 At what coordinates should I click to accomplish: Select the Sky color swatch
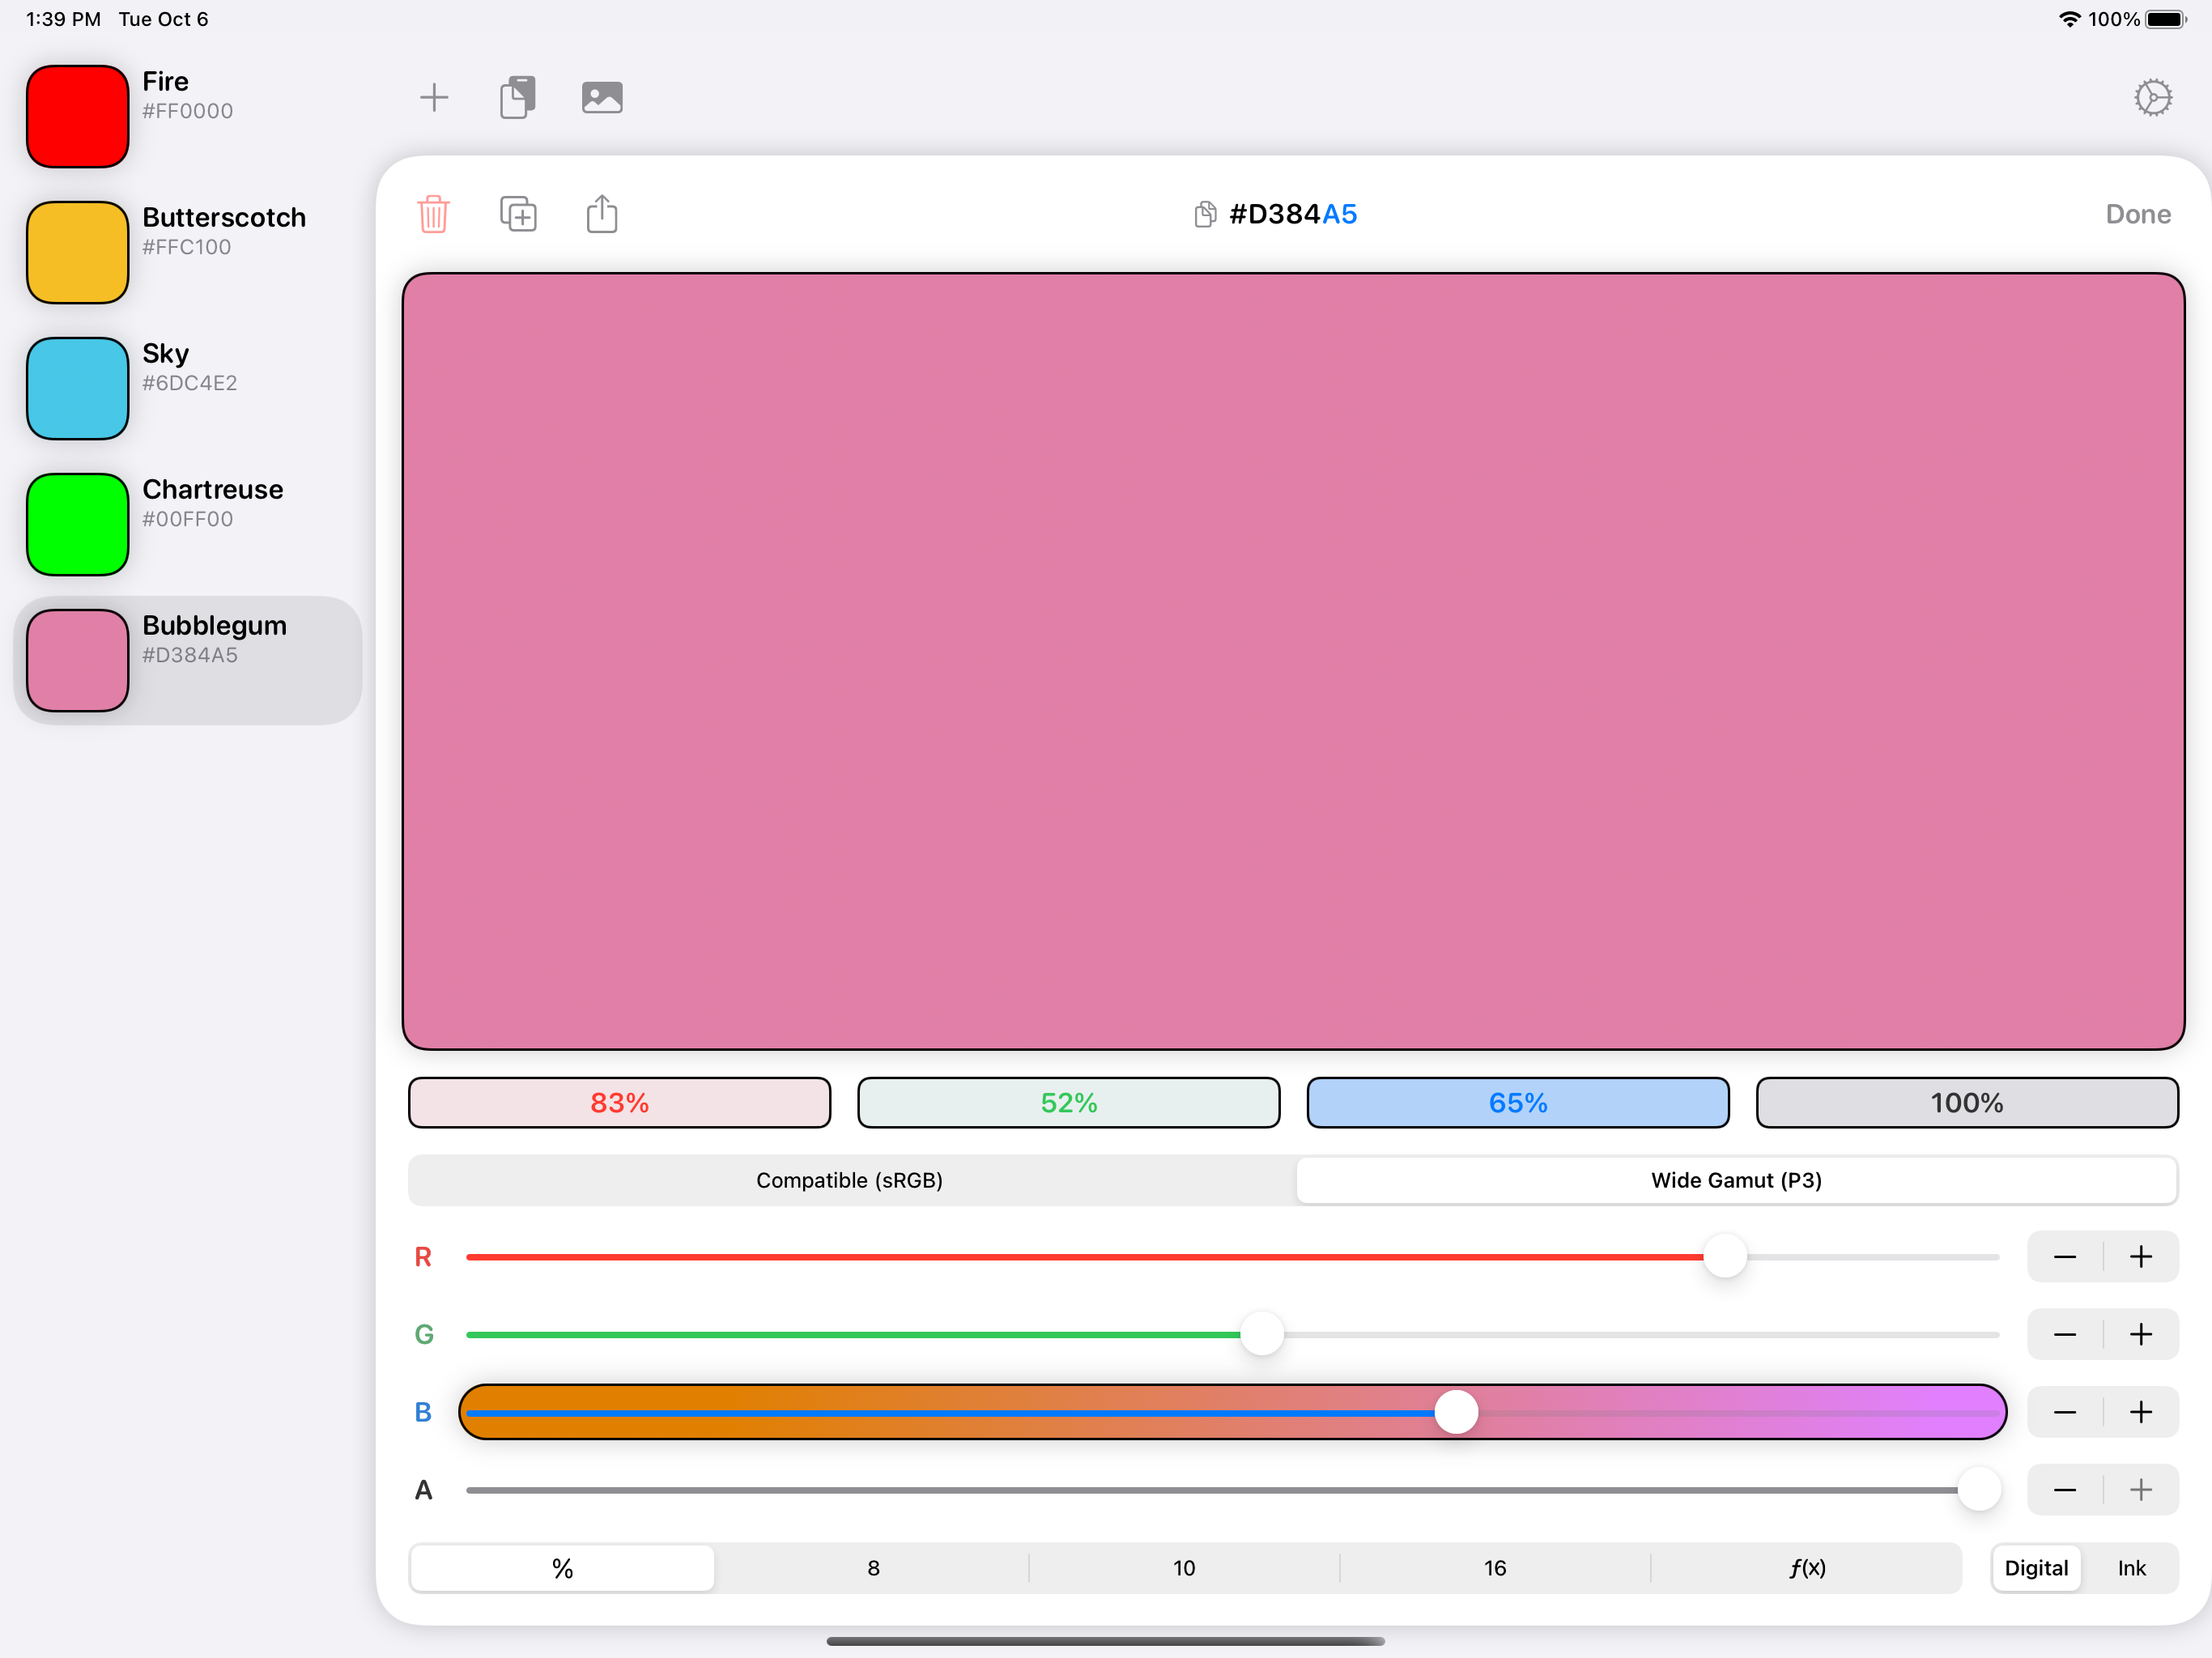coord(78,388)
